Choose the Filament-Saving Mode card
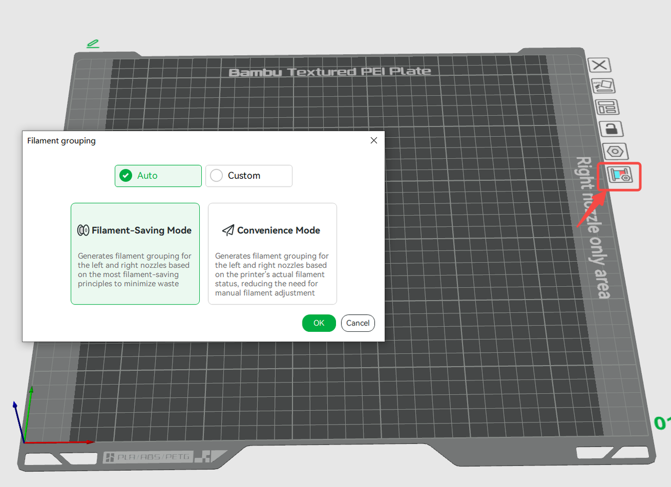The height and width of the screenshot is (487, 671). click(x=135, y=254)
